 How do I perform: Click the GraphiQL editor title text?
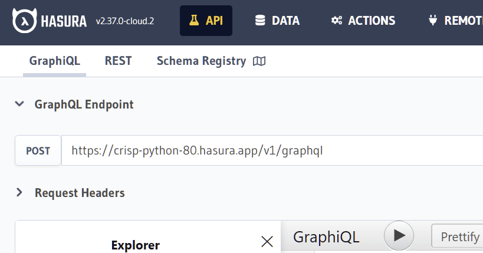(x=326, y=237)
